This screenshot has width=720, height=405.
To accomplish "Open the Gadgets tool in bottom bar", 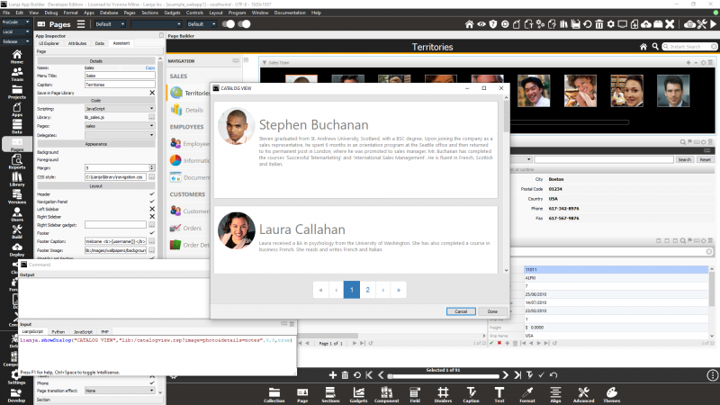I will coord(358,394).
